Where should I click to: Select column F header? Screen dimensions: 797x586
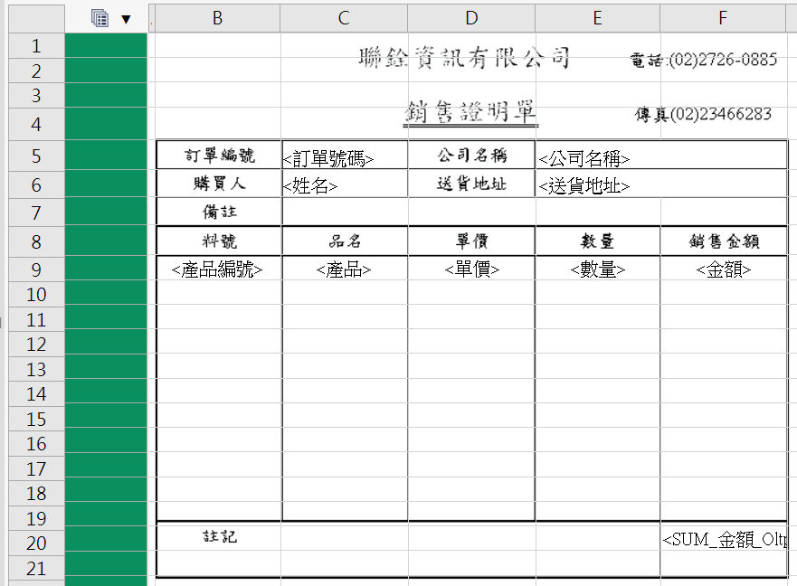pos(723,18)
